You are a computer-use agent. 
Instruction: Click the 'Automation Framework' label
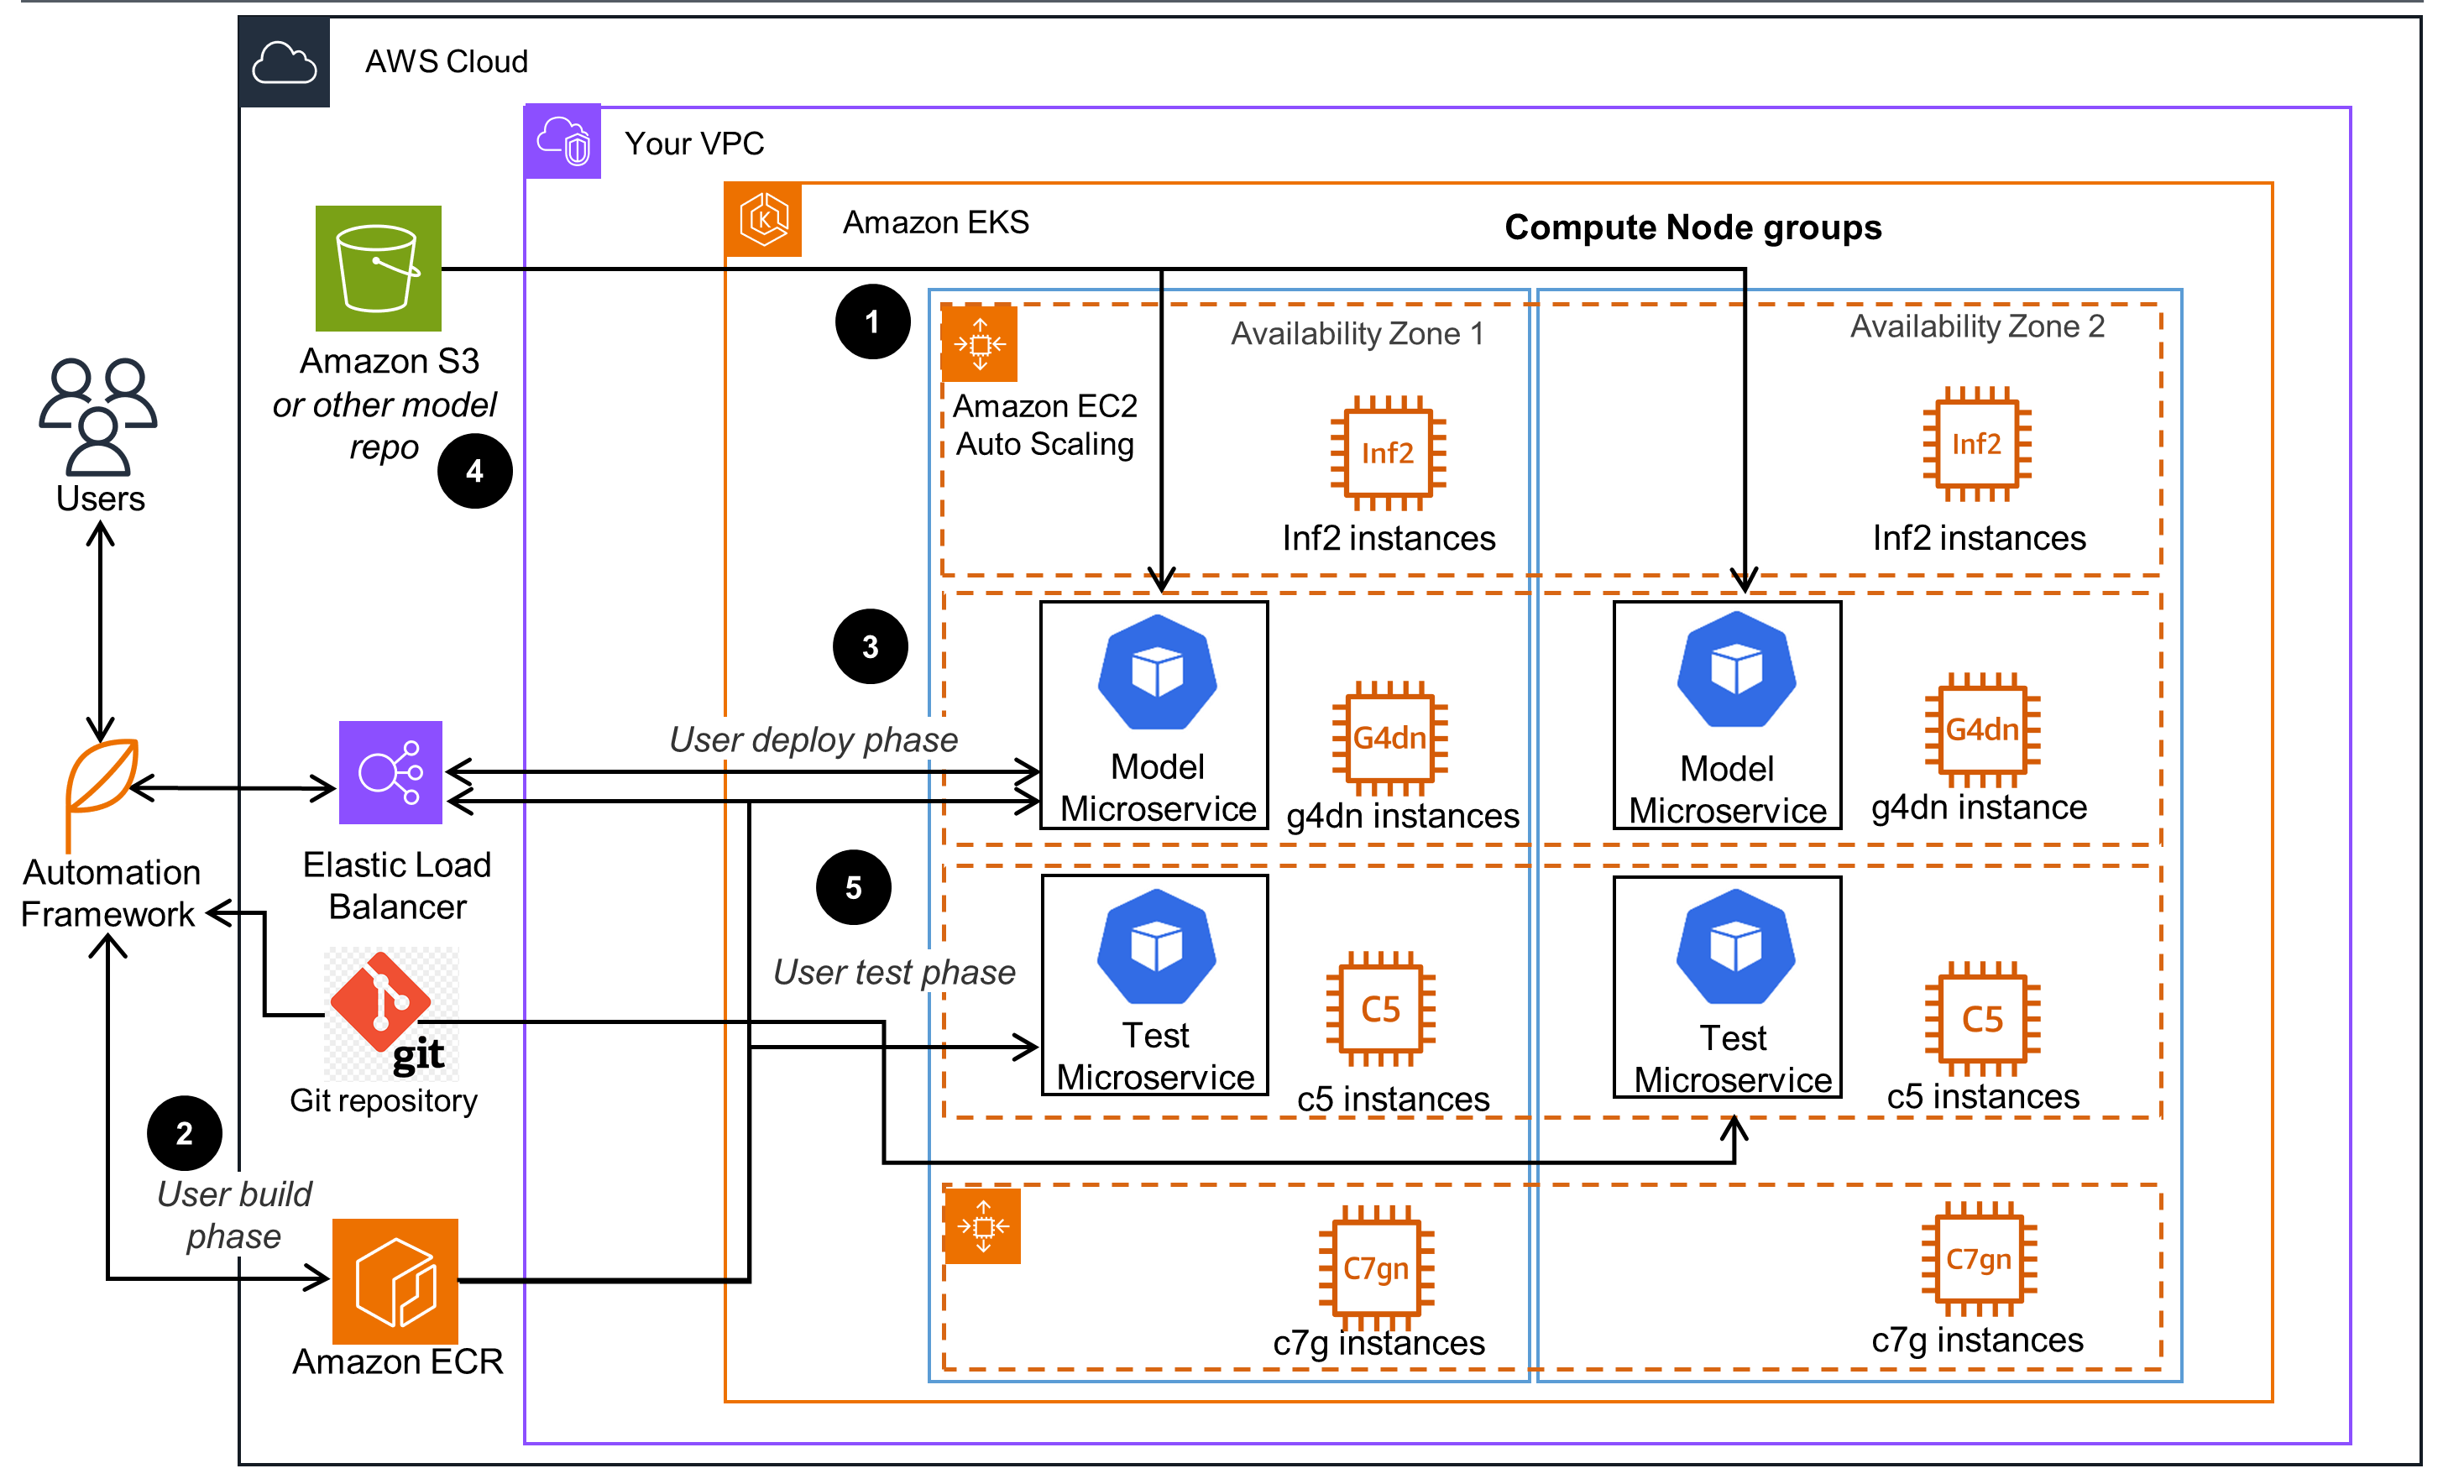110,893
